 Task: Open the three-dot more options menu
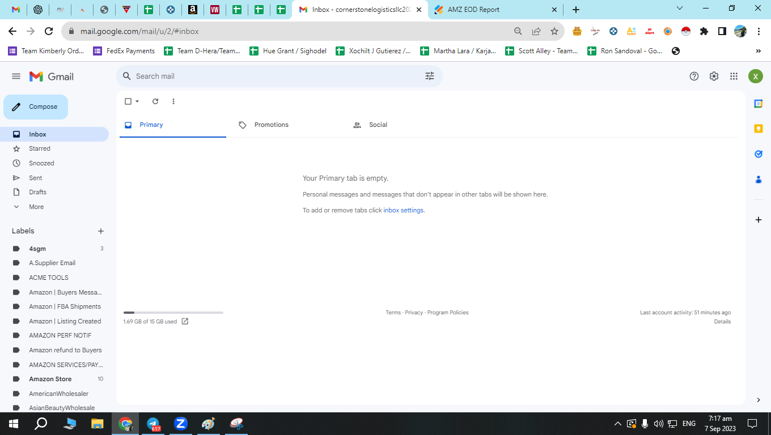[x=173, y=101]
